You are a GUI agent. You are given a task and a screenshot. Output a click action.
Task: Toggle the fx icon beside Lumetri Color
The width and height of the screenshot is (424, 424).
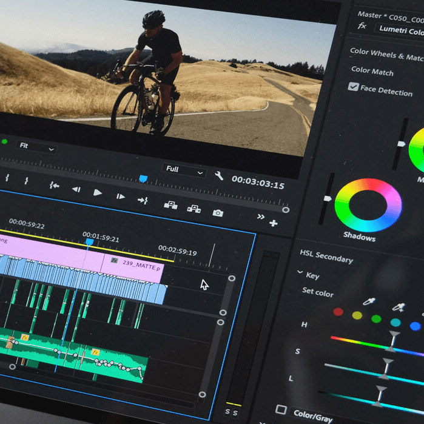[x=362, y=26]
